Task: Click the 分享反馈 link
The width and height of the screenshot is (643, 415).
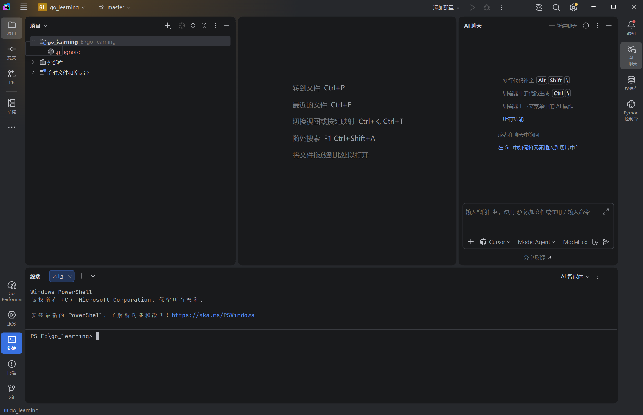Action: click(537, 258)
